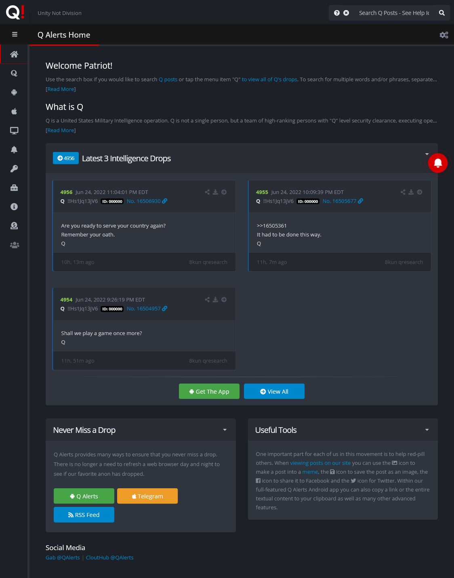Select the Home icon in the sidebar
Image resolution: width=454 pixels, height=578 pixels.
[x=14, y=54]
